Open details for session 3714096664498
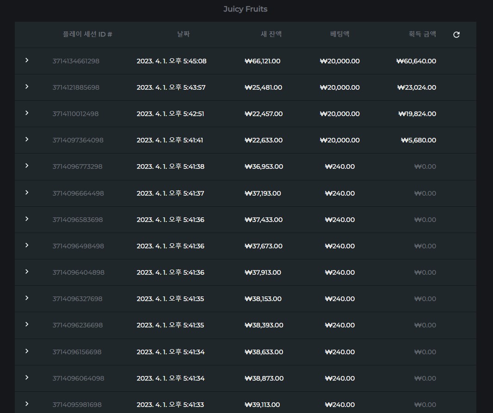This screenshot has width=493, height=413. coord(27,192)
